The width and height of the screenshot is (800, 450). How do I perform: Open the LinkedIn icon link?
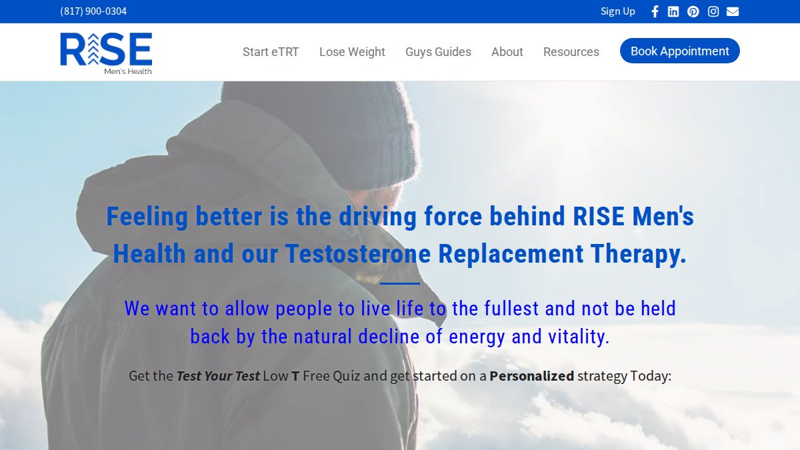point(673,11)
